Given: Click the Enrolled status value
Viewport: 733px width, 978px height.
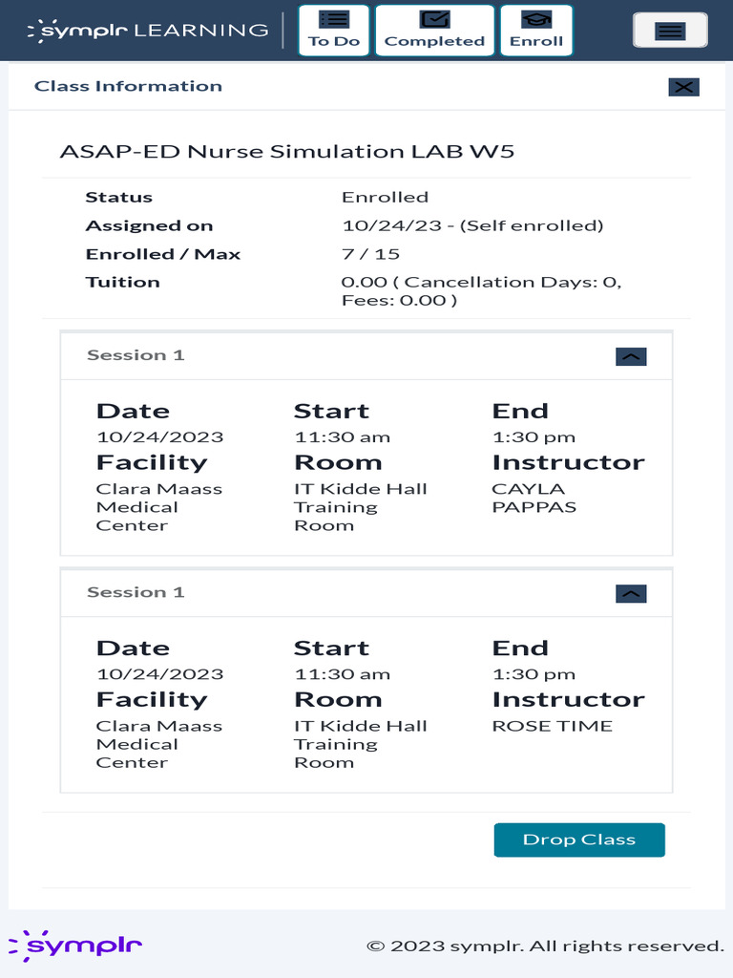Looking at the screenshot, I should point(385,198).
